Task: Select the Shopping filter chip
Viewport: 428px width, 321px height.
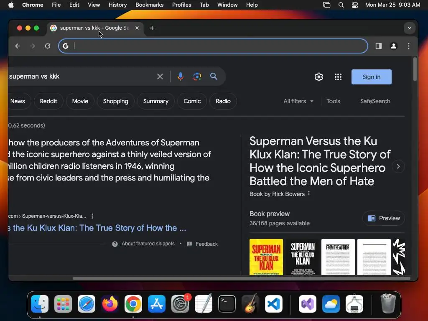Action: click(115, 101)
